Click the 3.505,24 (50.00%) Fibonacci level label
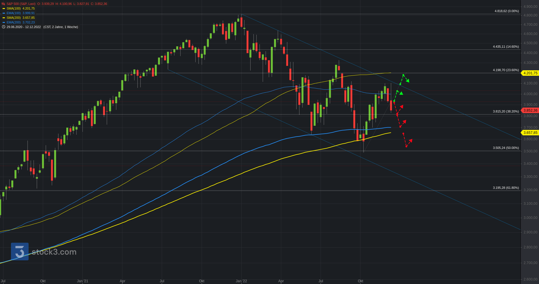539x284 pixels. pyautogui.click(x=506, y=148)
